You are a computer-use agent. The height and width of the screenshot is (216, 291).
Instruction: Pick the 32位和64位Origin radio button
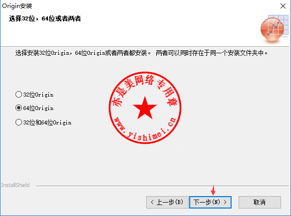18,122
